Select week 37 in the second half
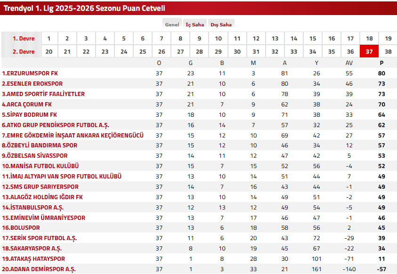Image resolution: width=397 pixels, height=274 pixels. coord(369,52)
